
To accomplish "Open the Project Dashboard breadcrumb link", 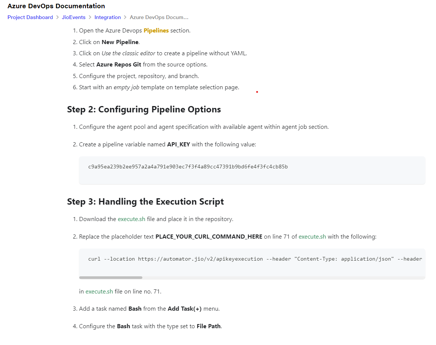I will click(x=30, y=17).
